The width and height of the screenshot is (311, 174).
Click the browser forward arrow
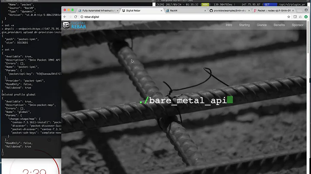[x=70, y=17]
